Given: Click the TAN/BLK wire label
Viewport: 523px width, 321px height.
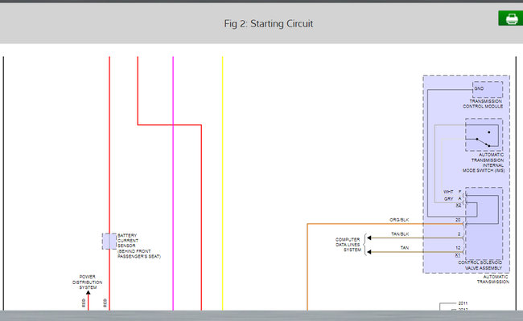Looking at the screenshot, I should pyautogui.click(x=400, y=234).
